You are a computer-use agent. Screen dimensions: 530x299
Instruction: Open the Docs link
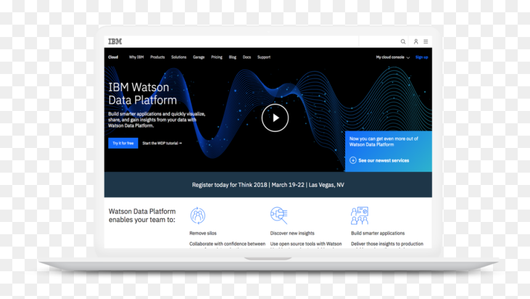point(247,57)
